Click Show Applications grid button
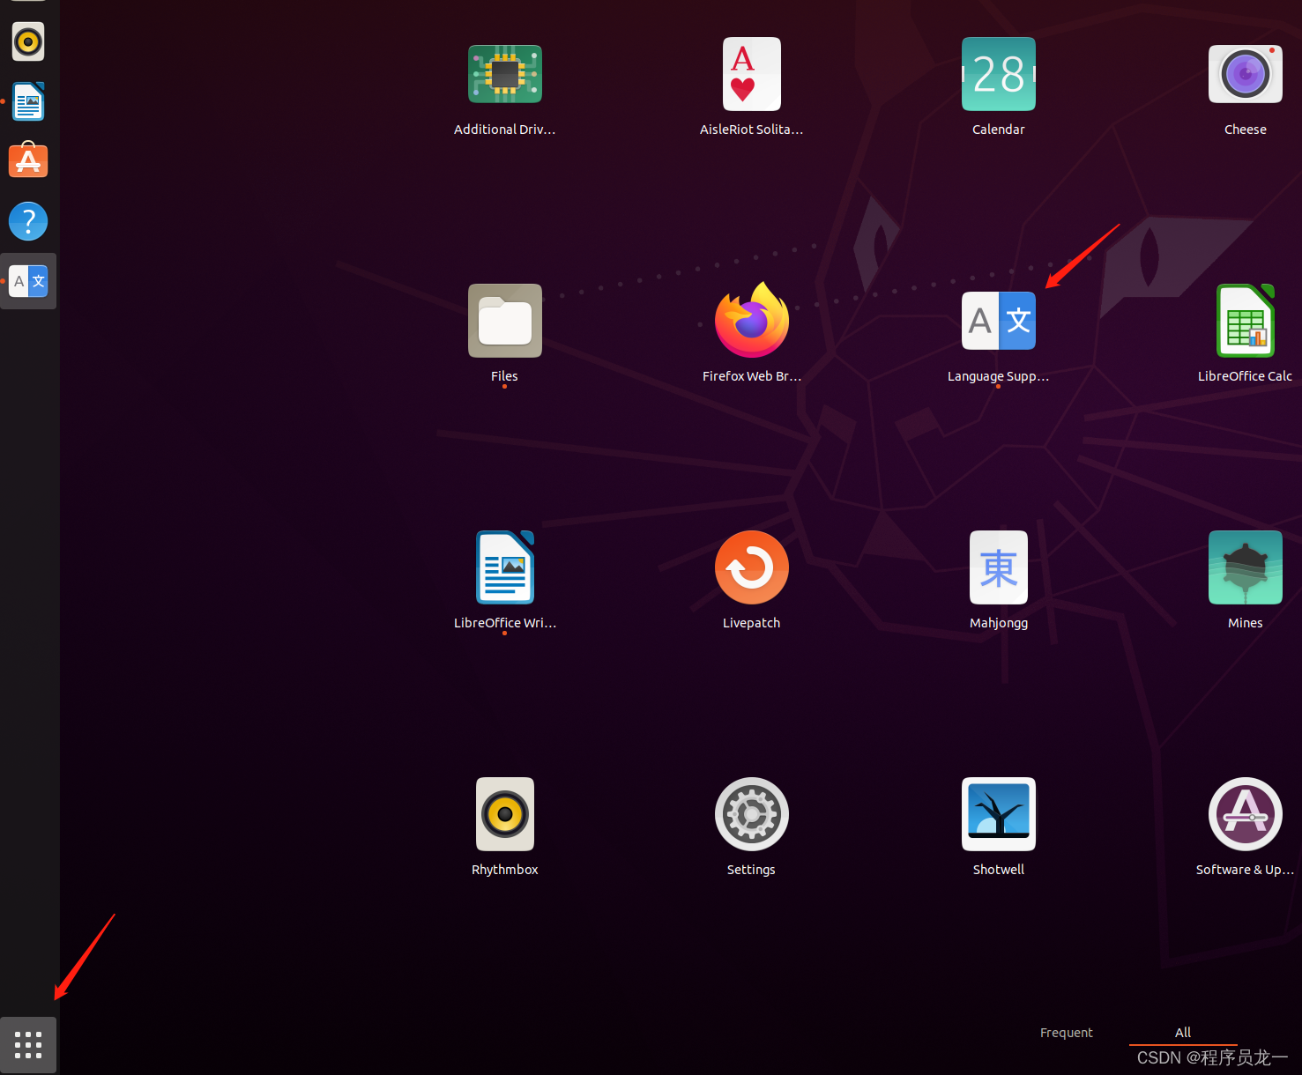This screenshot has height=1075, width=1302. tap(28, 1045)
